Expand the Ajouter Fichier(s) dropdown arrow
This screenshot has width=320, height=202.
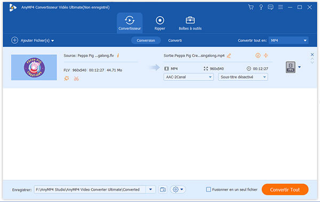click(53, 41)
